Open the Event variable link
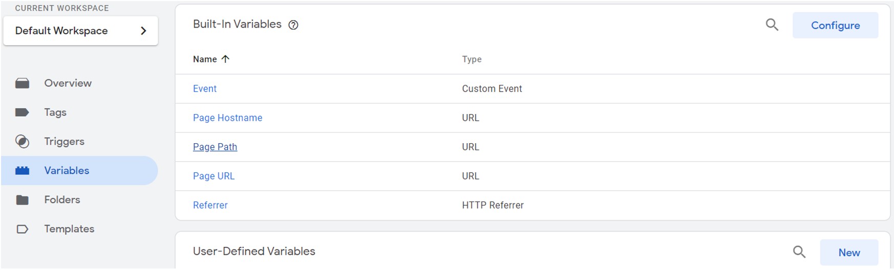 (x=205, y=89)
